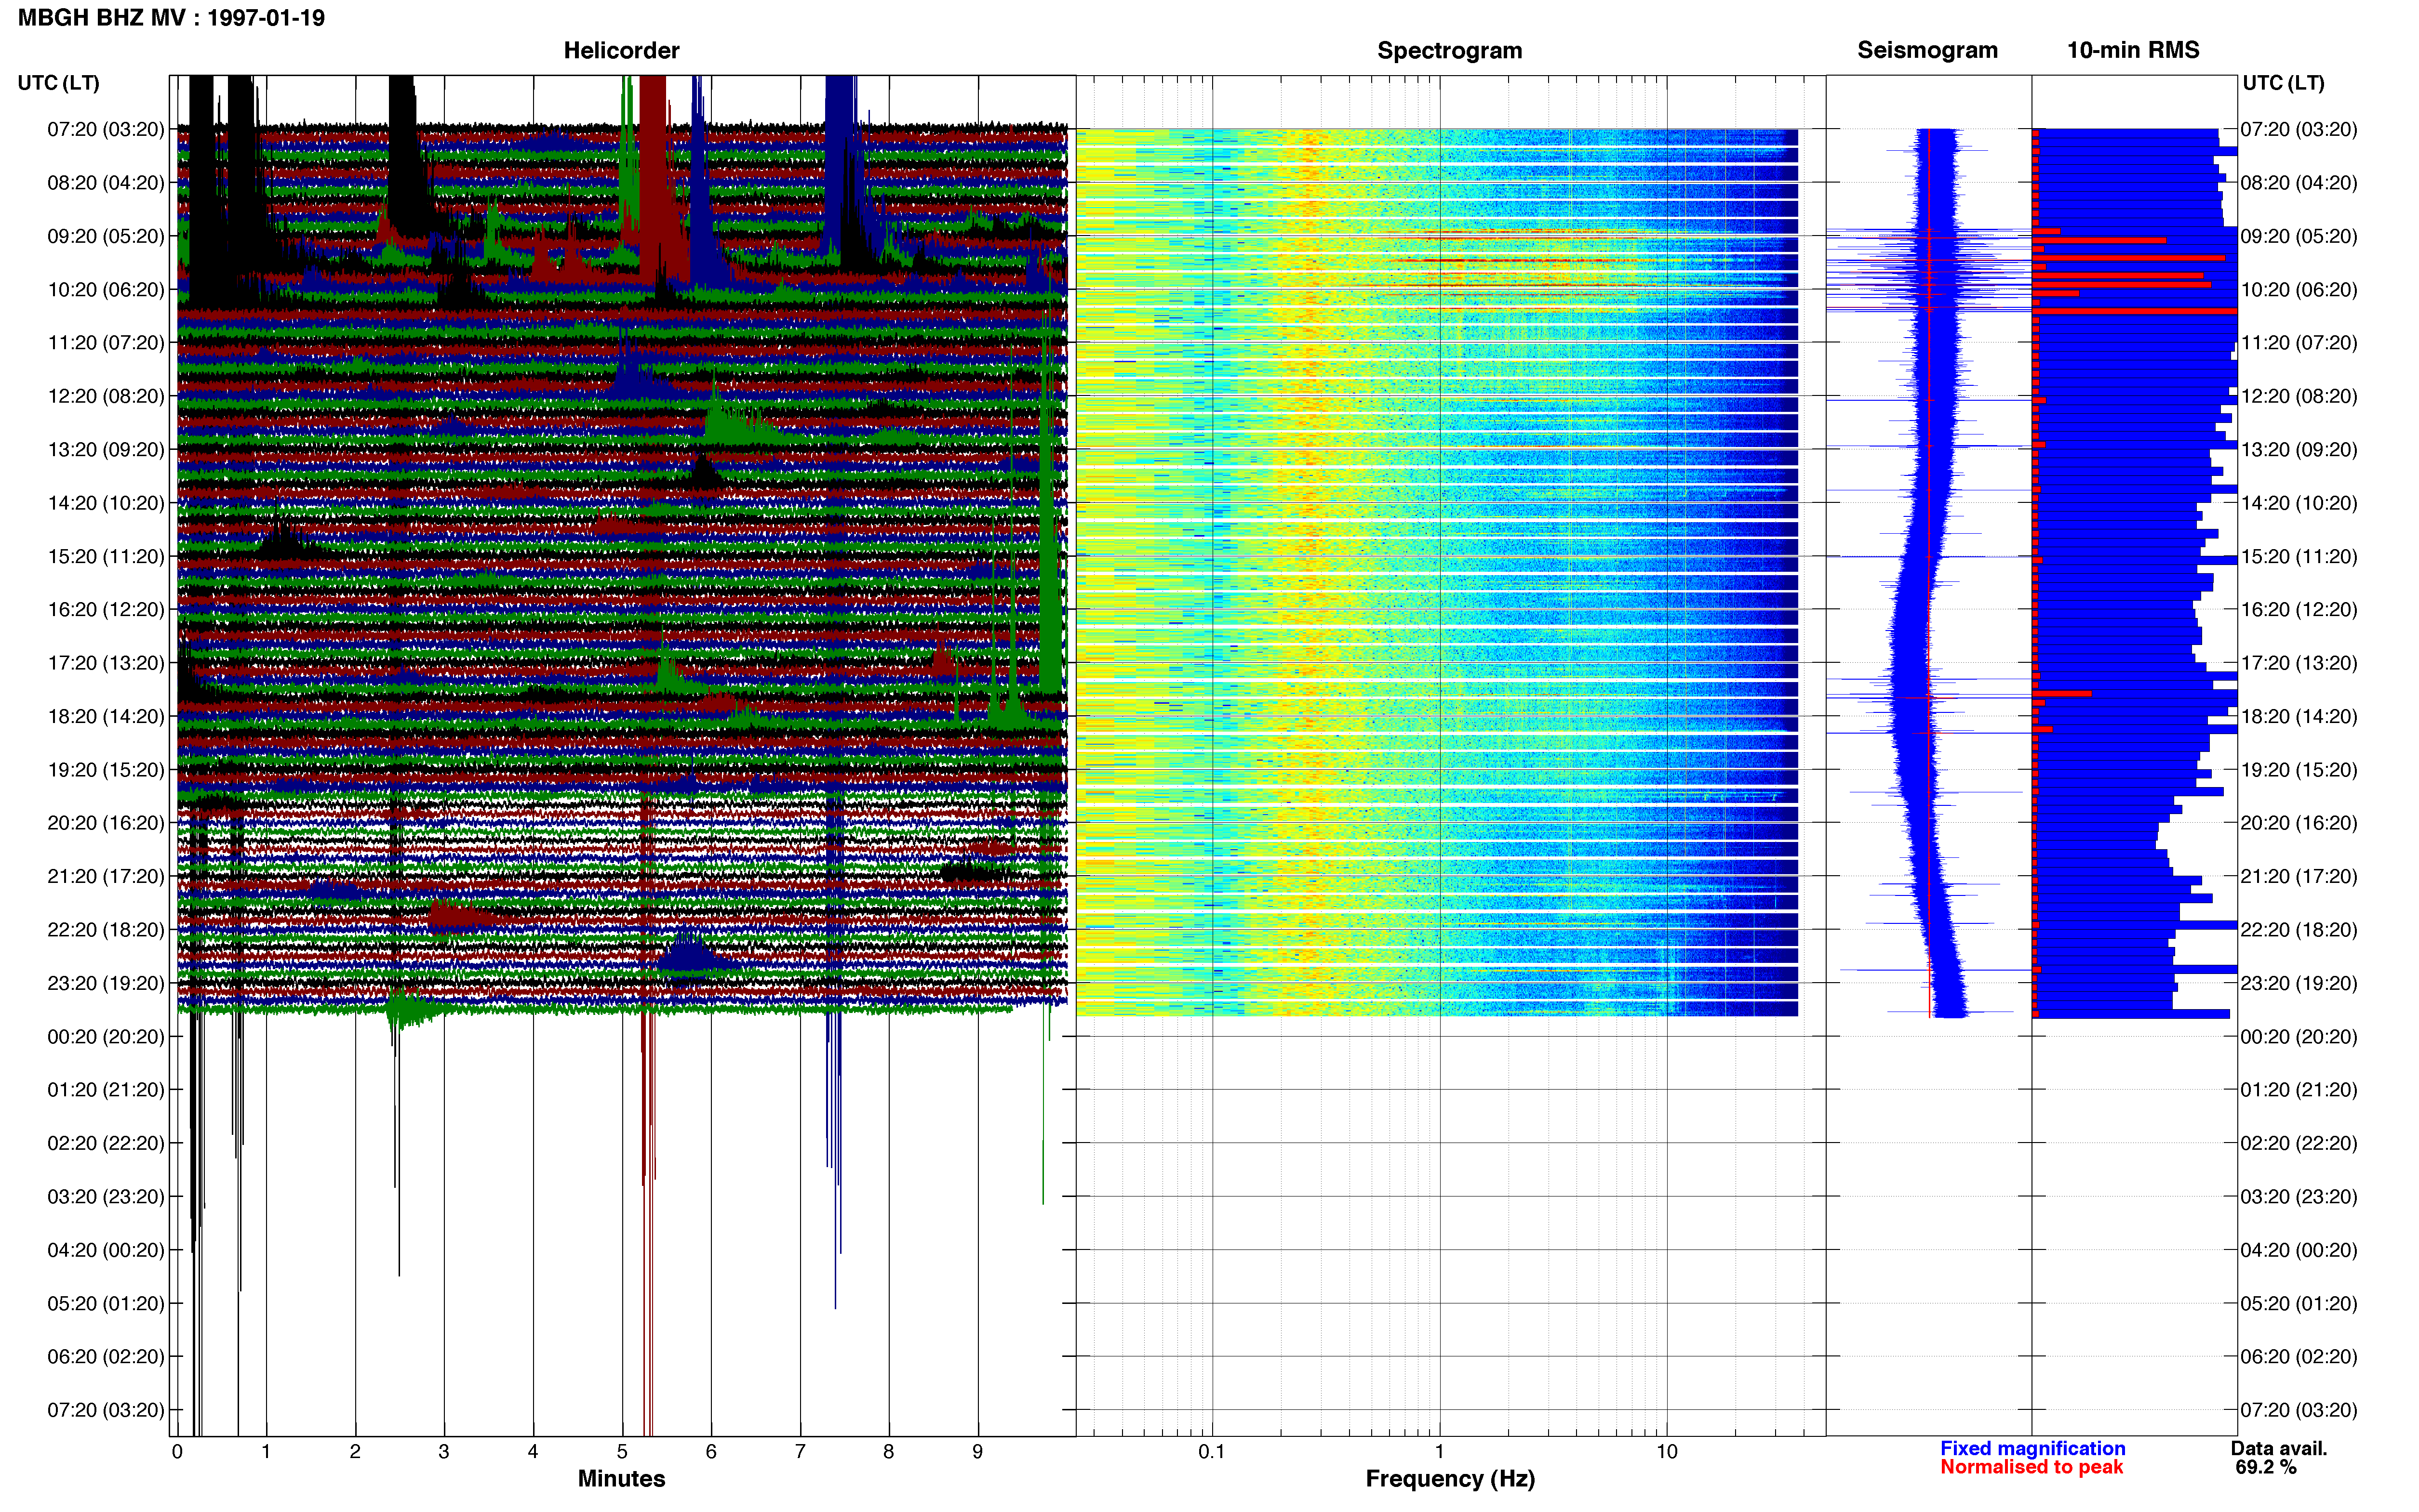
Task: Click the left '01:20 (21:20)' time label
Action: point(106,1090)
